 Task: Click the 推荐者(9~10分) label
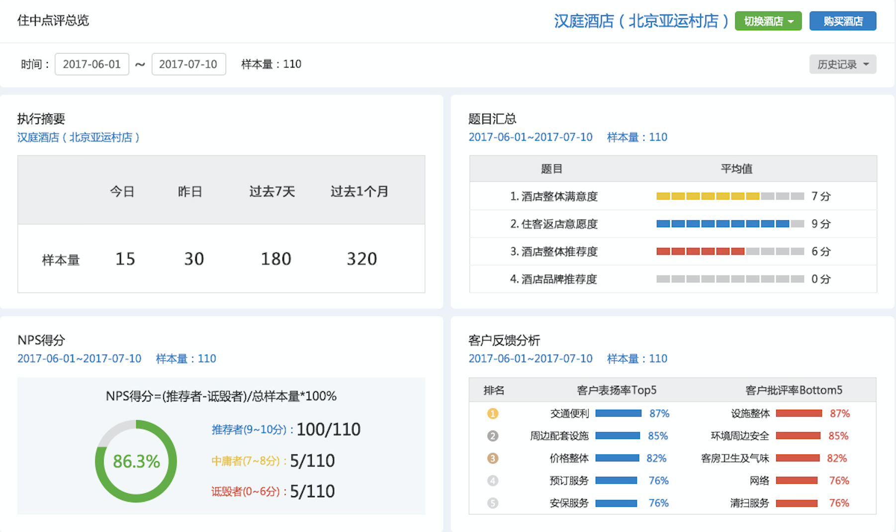(252, 430)
